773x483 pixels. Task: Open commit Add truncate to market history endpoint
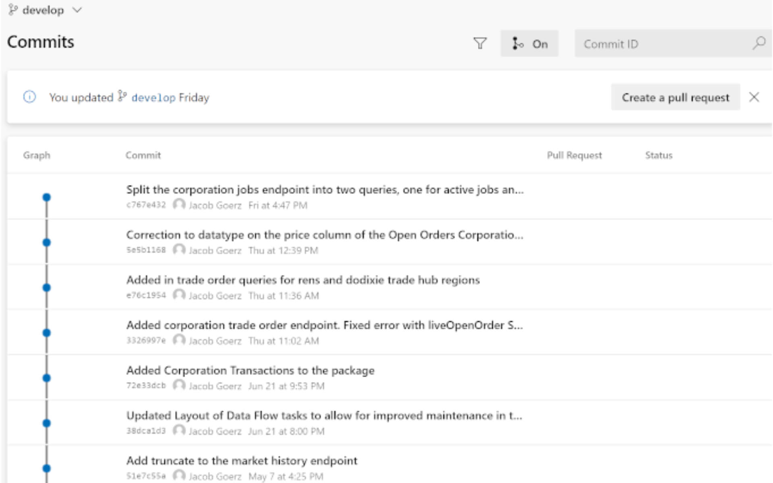242,460
